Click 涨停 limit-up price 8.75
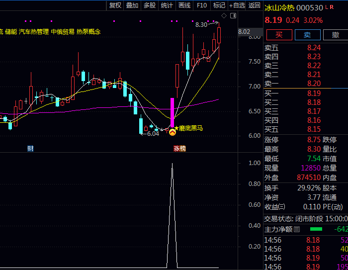This screenshot has width=348, height=270. point(314,140)
